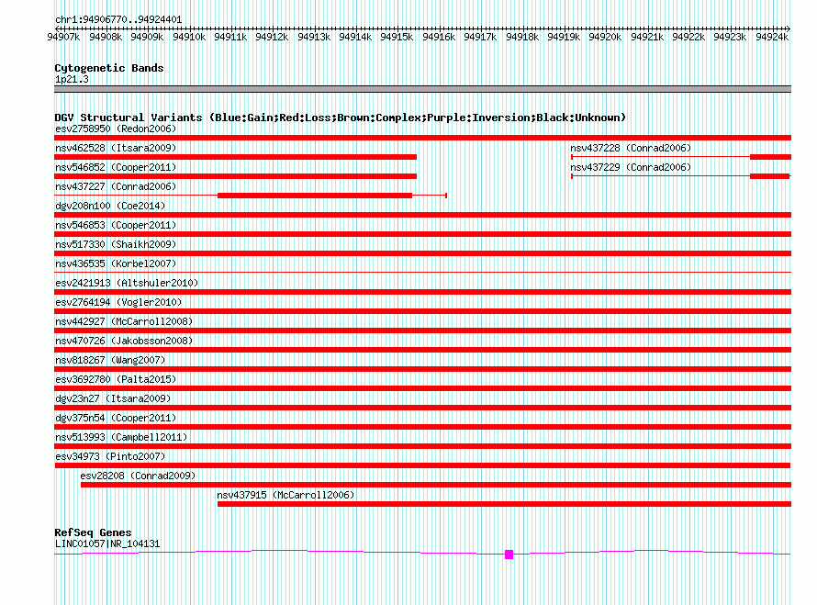Viewport: 817px width, 605px height.
Task: Open esv2764194 (Vogler2010) variant label
Action: pyautogui.click(x=118, y=302)
